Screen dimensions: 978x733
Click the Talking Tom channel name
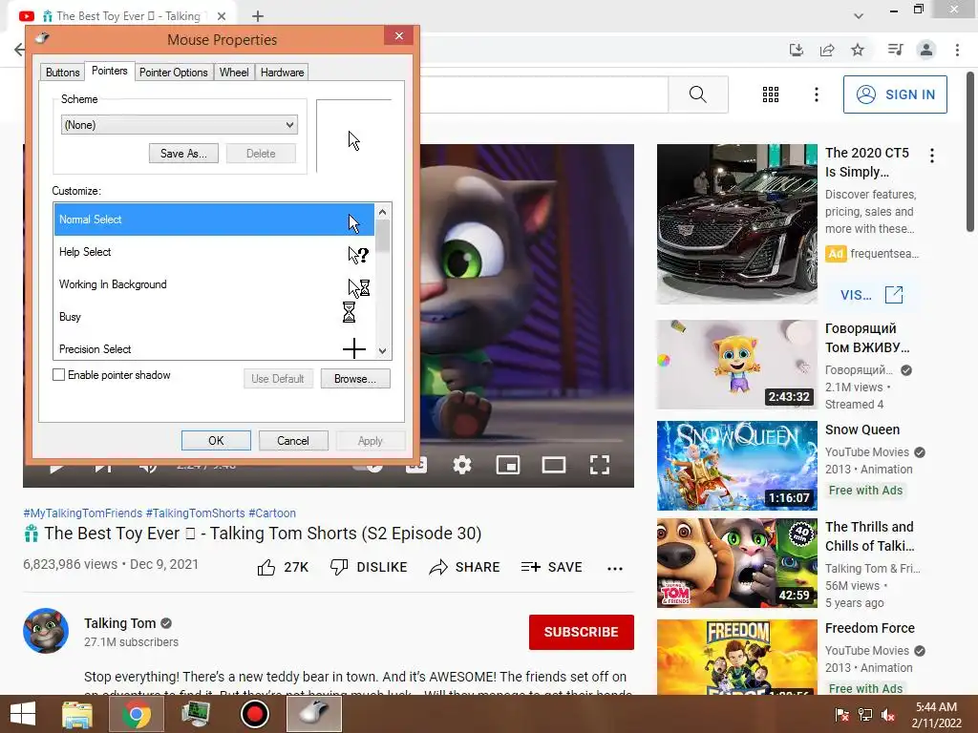(x=119, y=623)
